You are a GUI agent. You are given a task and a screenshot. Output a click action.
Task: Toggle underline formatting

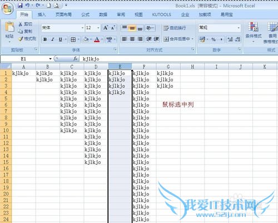[x=60, y=39]
